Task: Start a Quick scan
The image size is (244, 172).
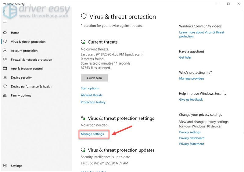Action: pyautogui.click(x=94, y=78)
